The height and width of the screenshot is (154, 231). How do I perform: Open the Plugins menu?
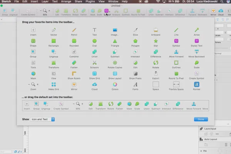pyautogui.click(x=90, y=2)
